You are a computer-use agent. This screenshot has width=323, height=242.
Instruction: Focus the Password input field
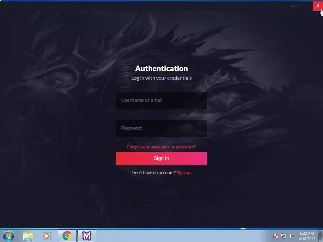[161, 128]
